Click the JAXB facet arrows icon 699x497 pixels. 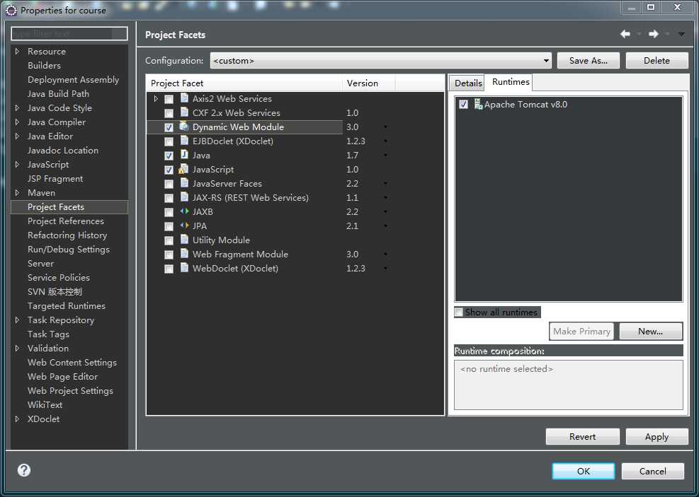click(184, 211)
